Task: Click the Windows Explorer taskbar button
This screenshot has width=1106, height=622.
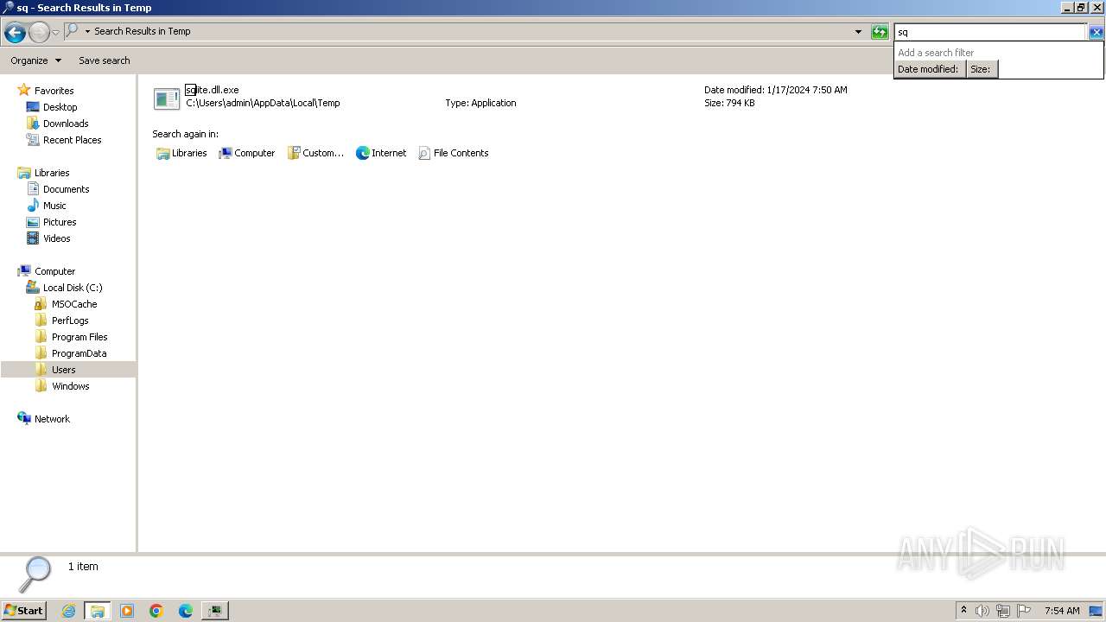Action: pyautogui.click(x=97, y=611)
